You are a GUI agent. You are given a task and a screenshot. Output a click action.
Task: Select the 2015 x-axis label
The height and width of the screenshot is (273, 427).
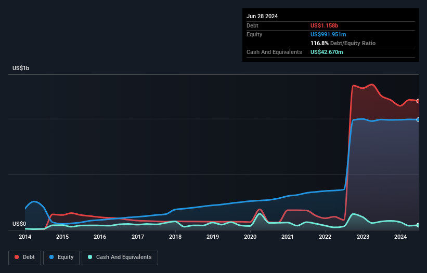point(62,237)
